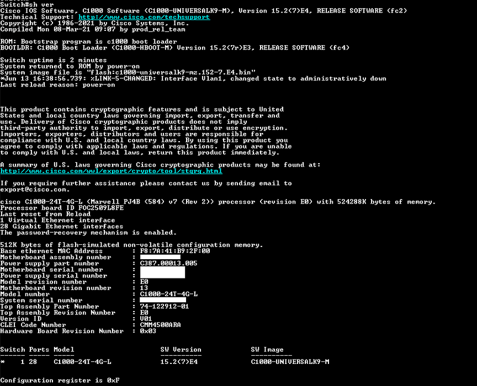Click the 'Motherboard assembly number' label
This screenshot has width=477, height=386.
click(56, 258)
